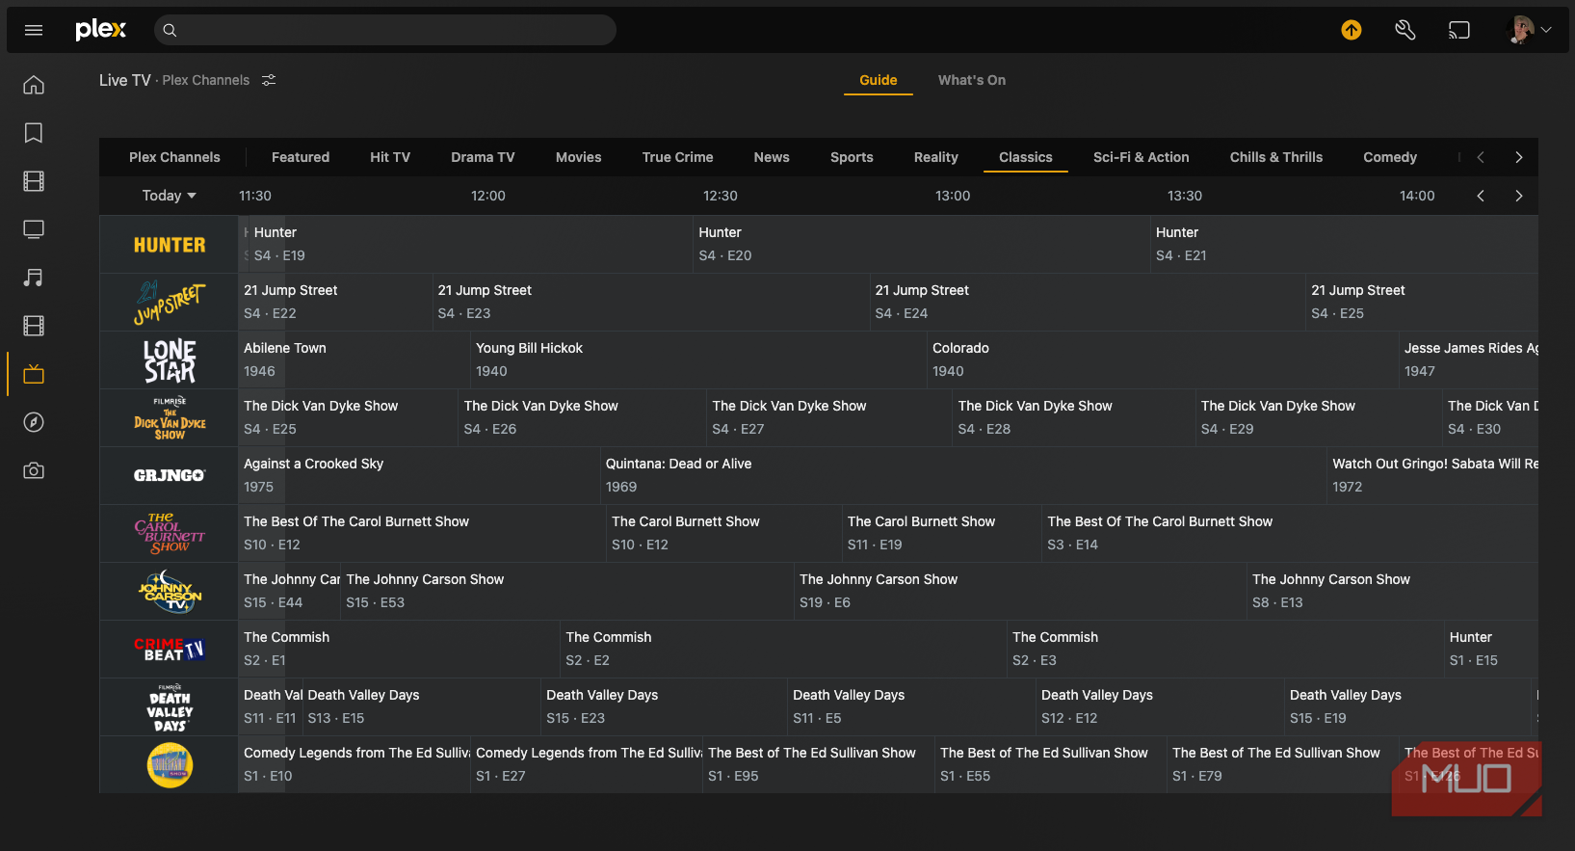Select the Death Valley Days channel logo
The height and width of the screenshot is (851, 1575).
[169, 707]
